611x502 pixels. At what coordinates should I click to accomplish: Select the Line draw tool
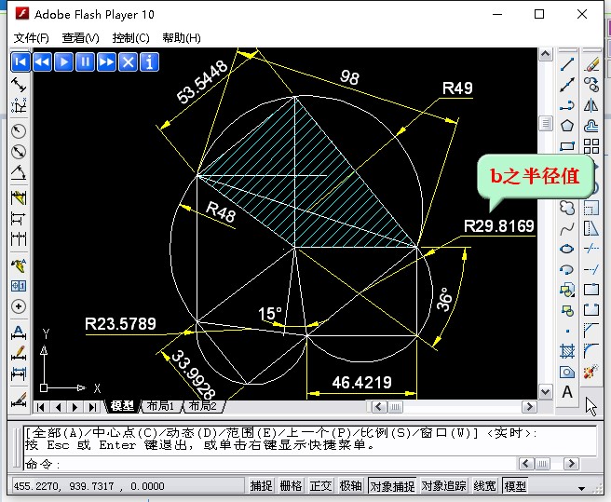tap(567, 64)
